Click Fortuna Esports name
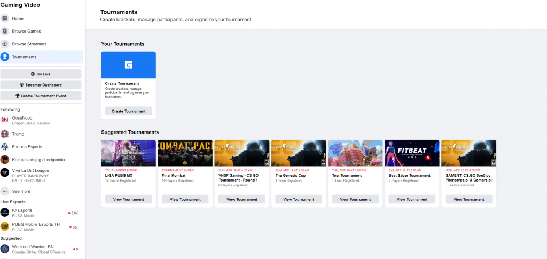 tap(27, 147)
